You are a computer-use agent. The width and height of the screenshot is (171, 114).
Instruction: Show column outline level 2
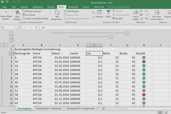click(11, 37)
